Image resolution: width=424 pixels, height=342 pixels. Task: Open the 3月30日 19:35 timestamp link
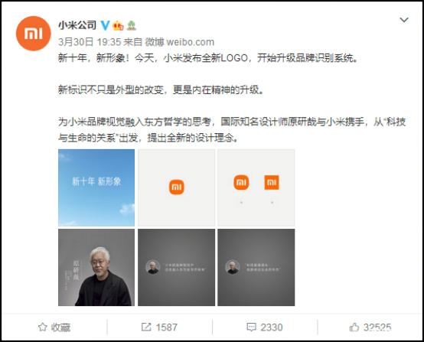point(90,42)
